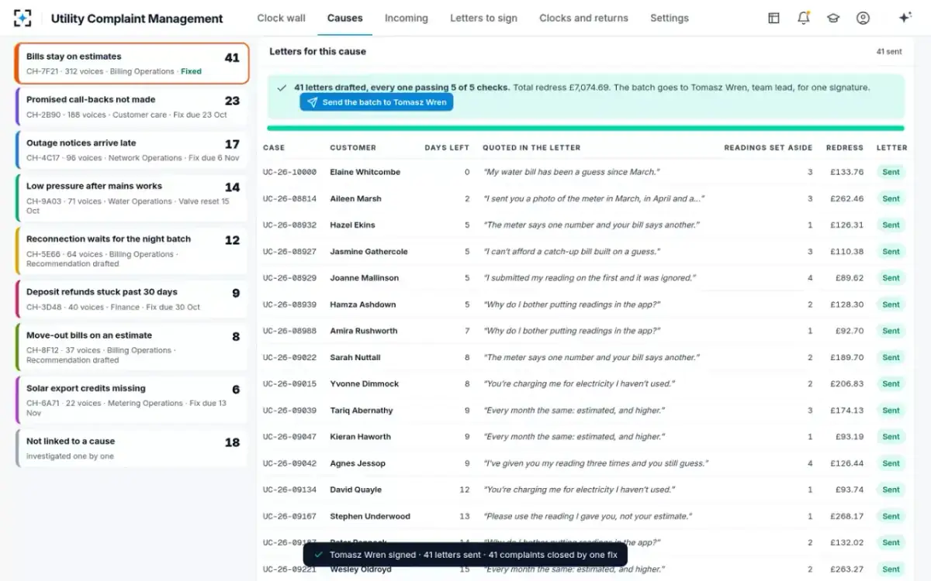931x581 pixels.
Task: Click quote 'I submitted my reading on the first and it was ignored.'
Action: [x=590, y=278]
